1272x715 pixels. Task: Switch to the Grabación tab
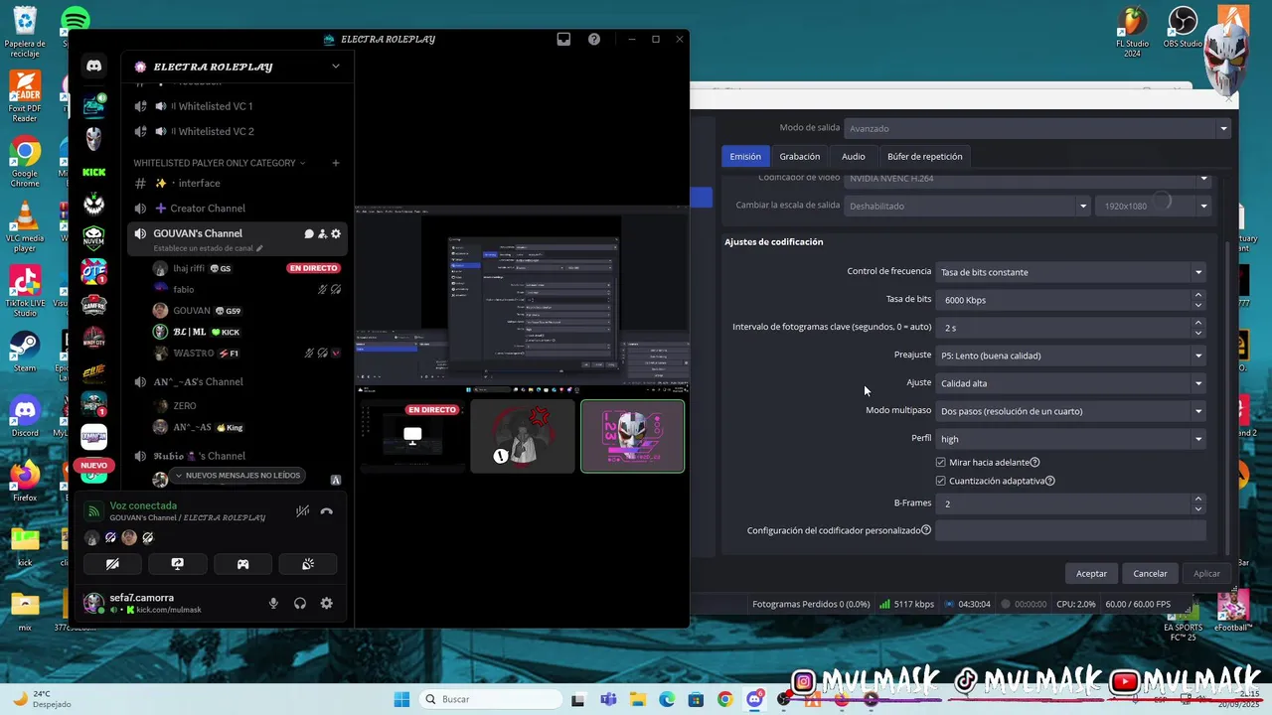(800, 156)
